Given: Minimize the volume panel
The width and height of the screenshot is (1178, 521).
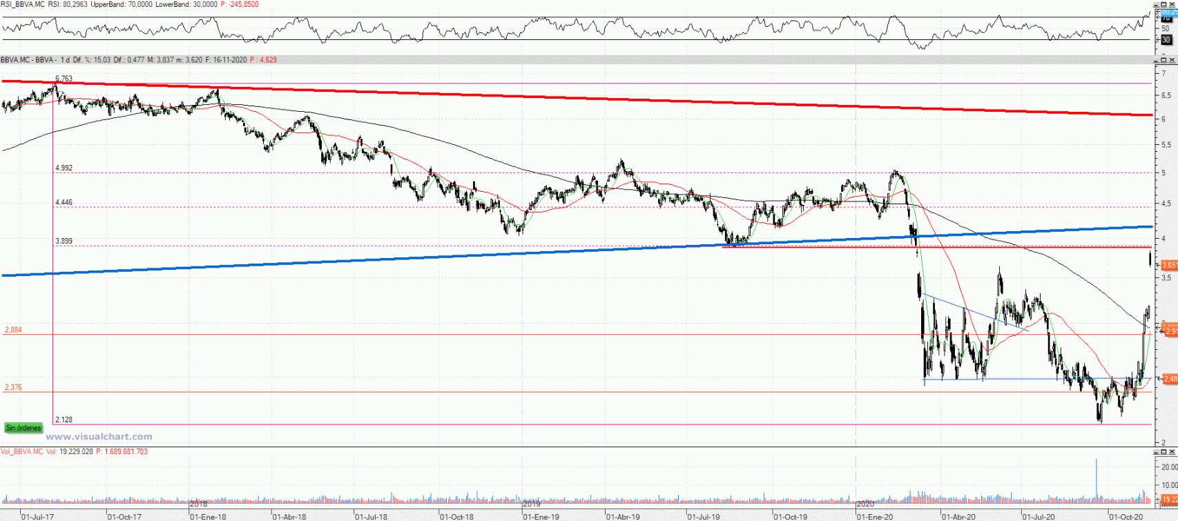Looking at the screenshot, I should pyautogui.click(x=1156, y=452).
